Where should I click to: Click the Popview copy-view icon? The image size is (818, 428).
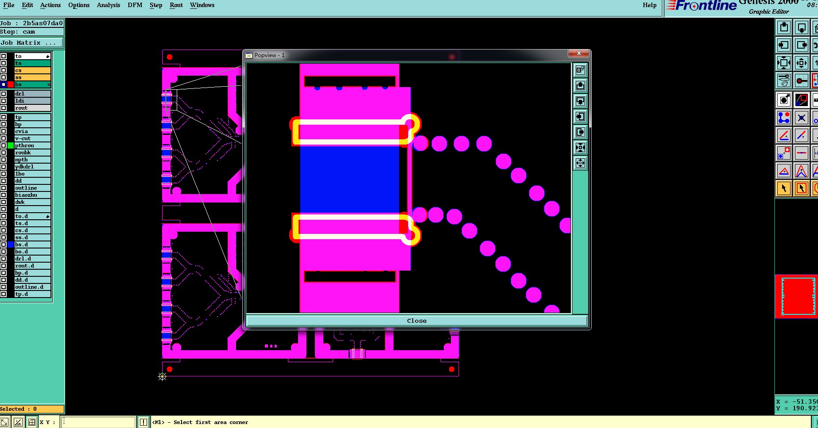pyautogui.click(x=580, y=70)
